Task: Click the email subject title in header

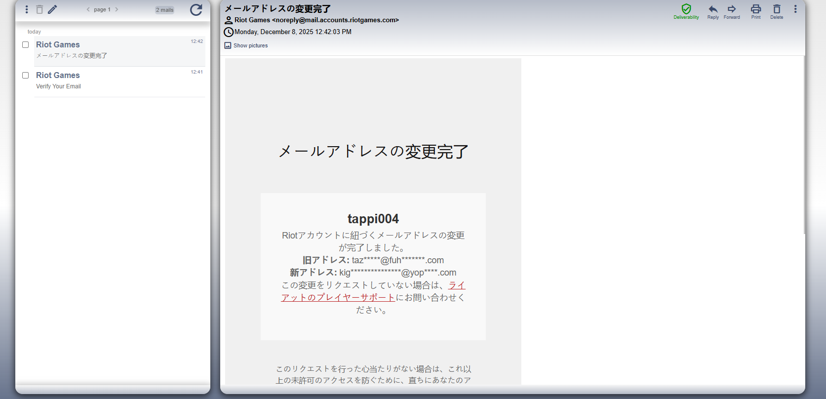Action: pyautogui.click(x=278, y=9)
